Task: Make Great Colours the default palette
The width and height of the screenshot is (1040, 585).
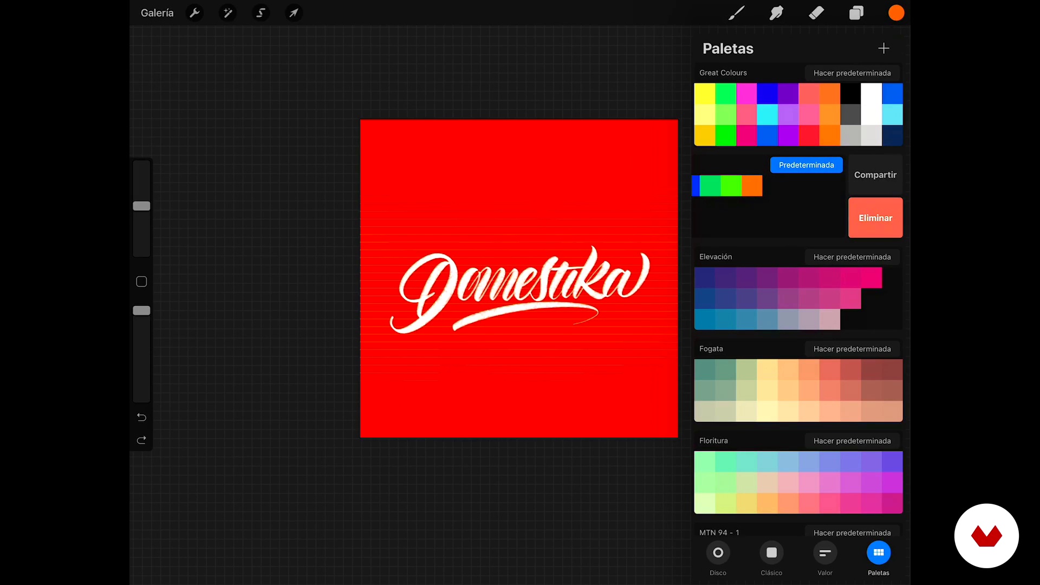Action: (x=852, y=73)
